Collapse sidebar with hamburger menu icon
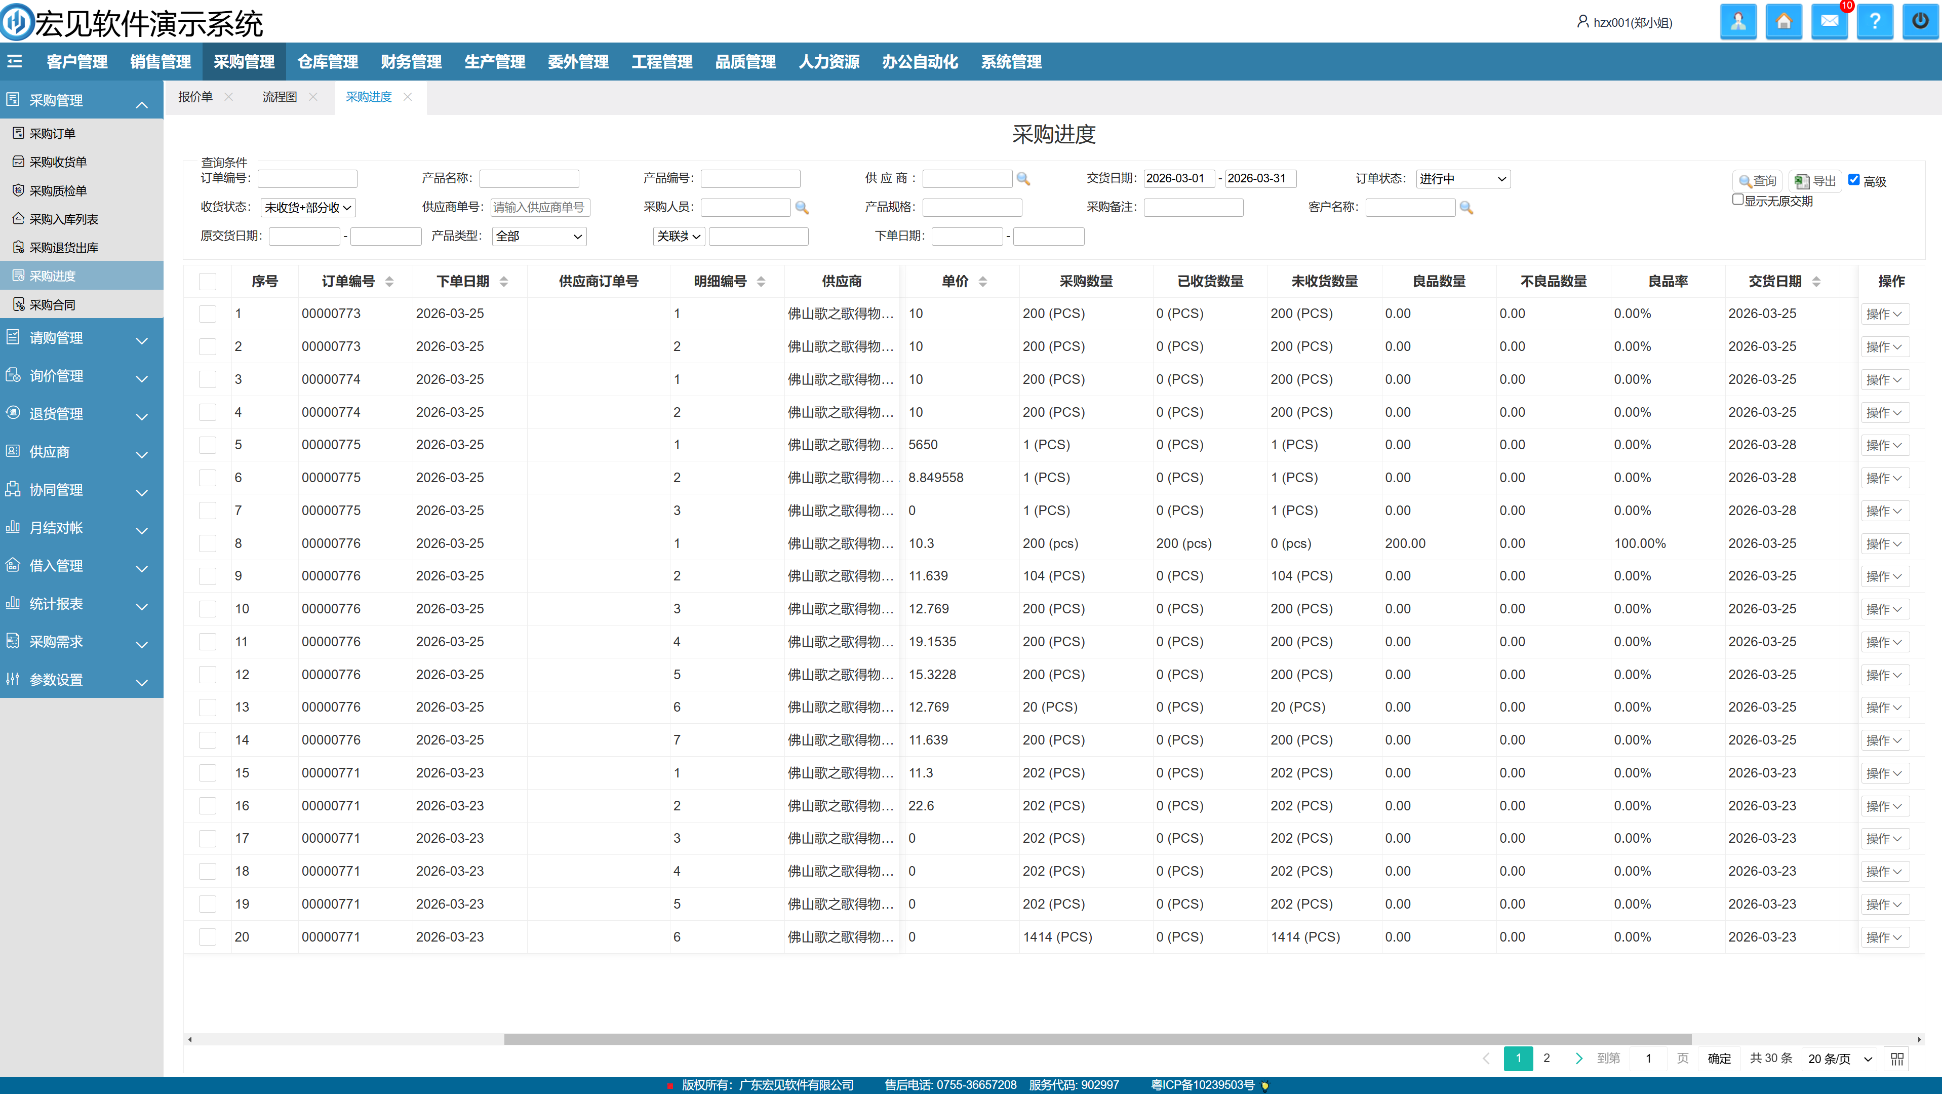The height and width of the screenshot is (1094, 1942). coord(15,62)
